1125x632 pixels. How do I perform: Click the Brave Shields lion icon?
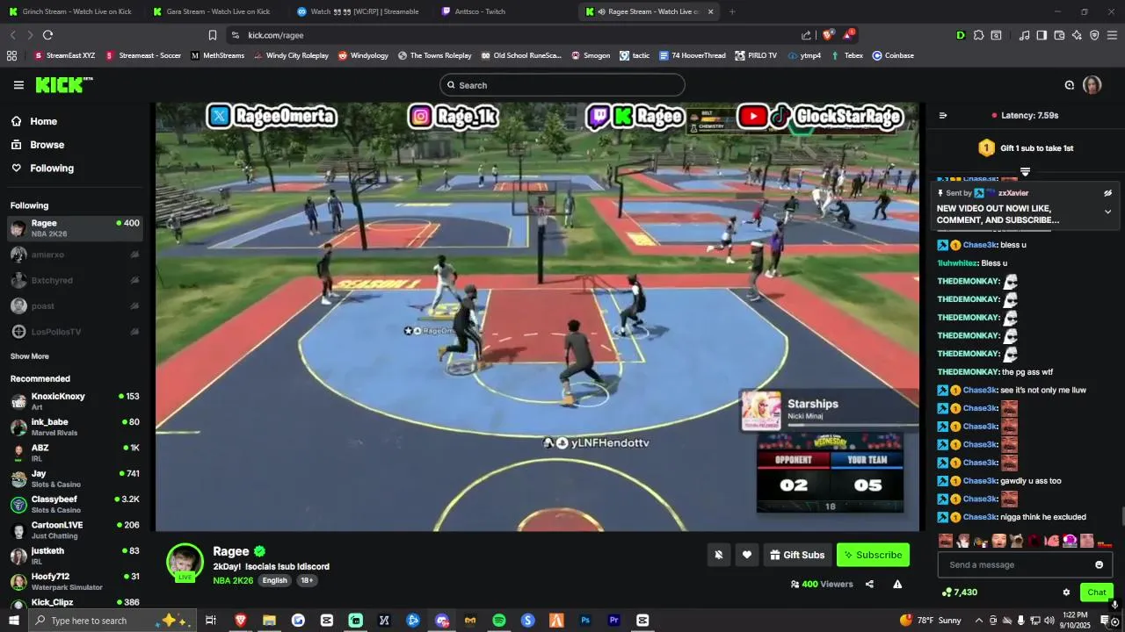[x=828, y=35]
